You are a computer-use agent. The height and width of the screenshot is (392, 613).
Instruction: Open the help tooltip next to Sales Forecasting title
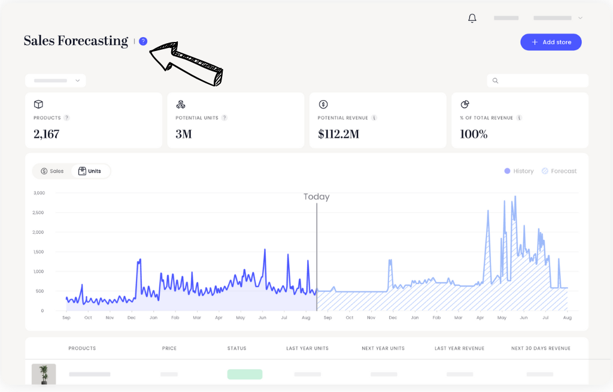click(x=142, y=42)
